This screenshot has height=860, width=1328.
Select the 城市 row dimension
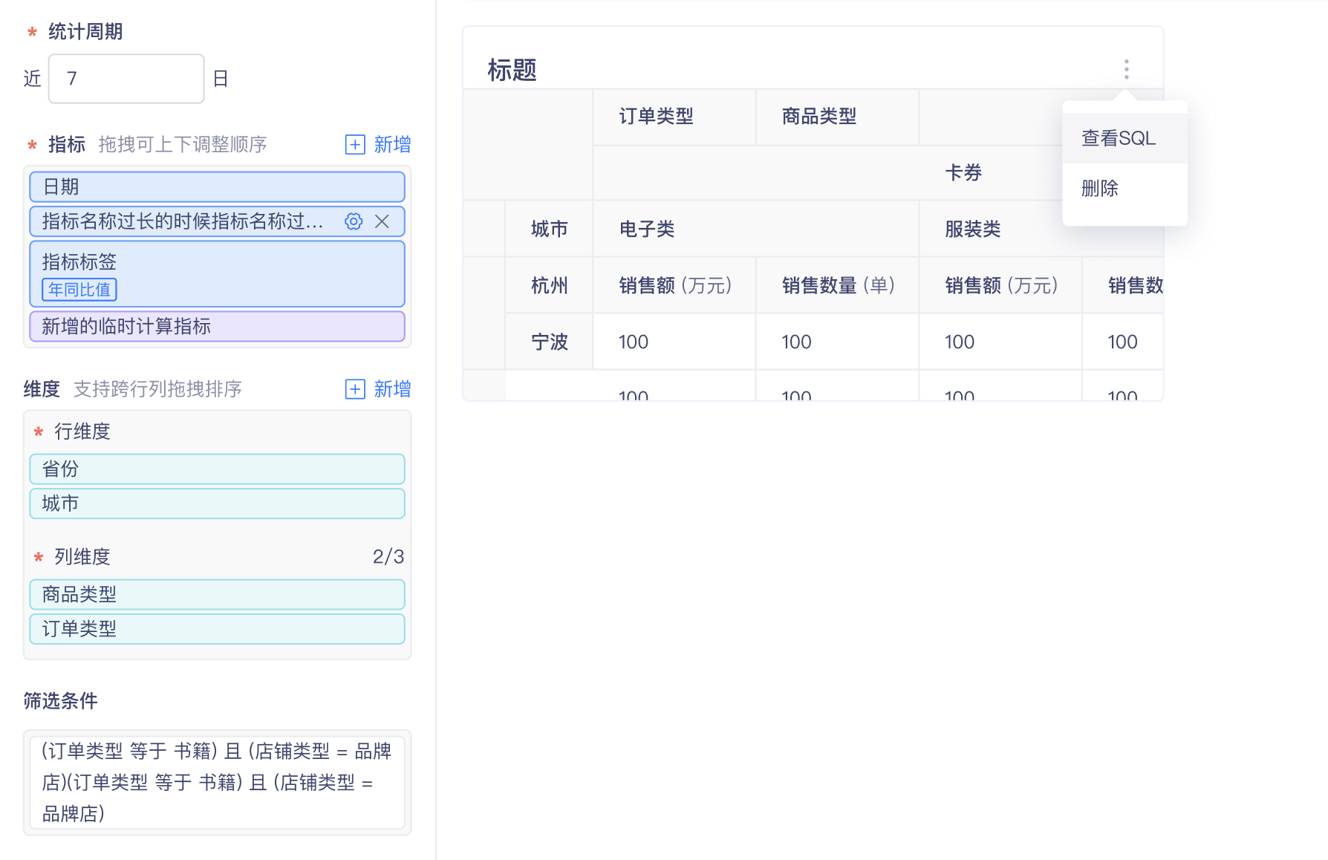point(217,503)
